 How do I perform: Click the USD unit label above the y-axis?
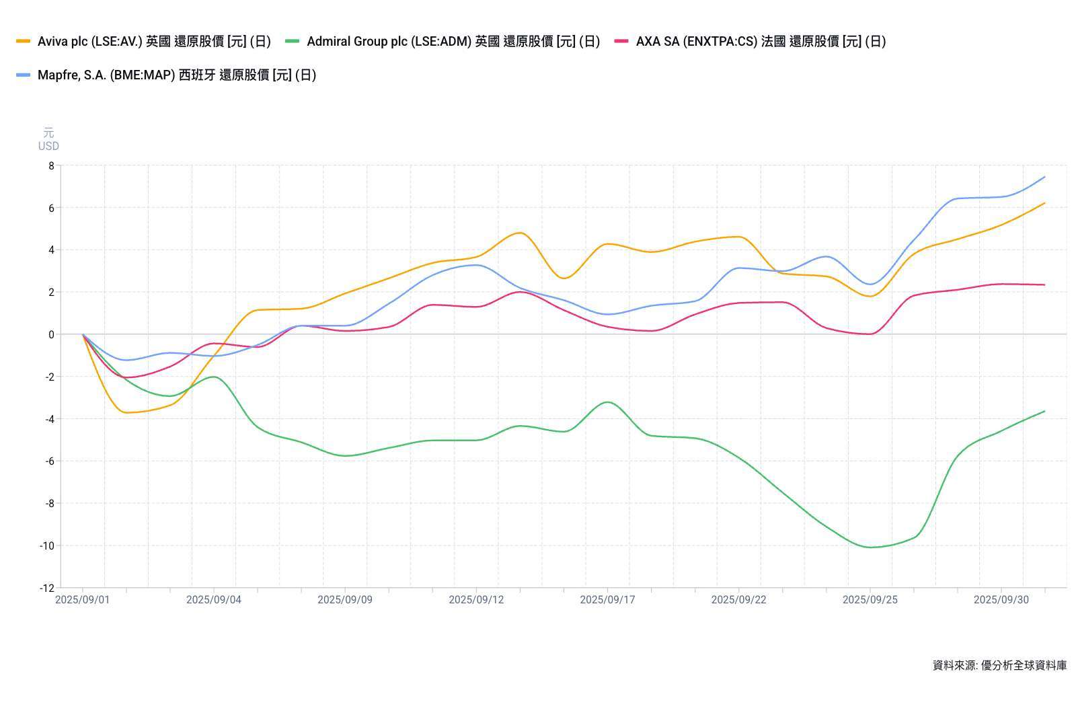click(48, 146)
